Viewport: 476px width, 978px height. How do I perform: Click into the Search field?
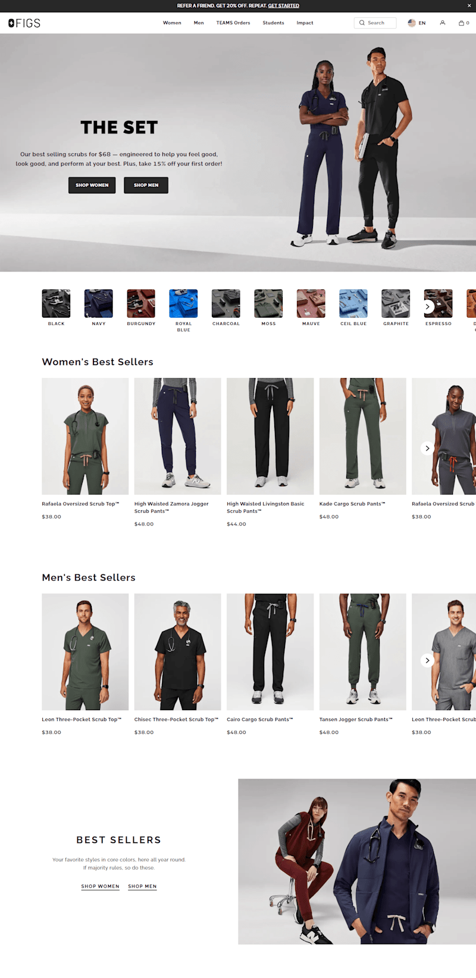pyautogui.click(x=375, y=23)
